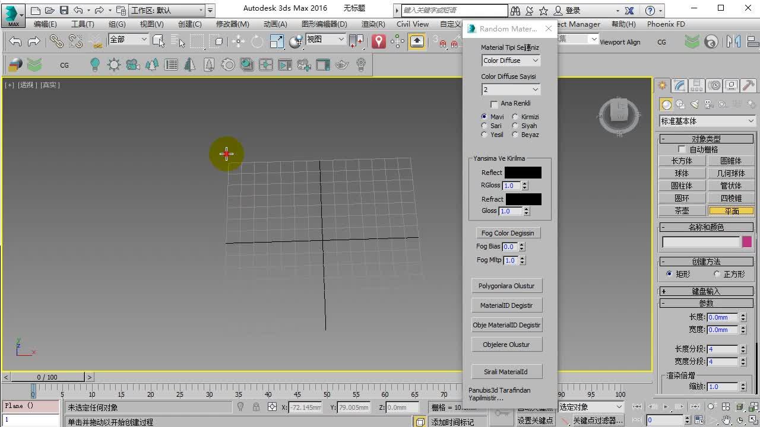760x427 pixels.
Task: Click the selection lock padlock icon
Action: [256, 407]
